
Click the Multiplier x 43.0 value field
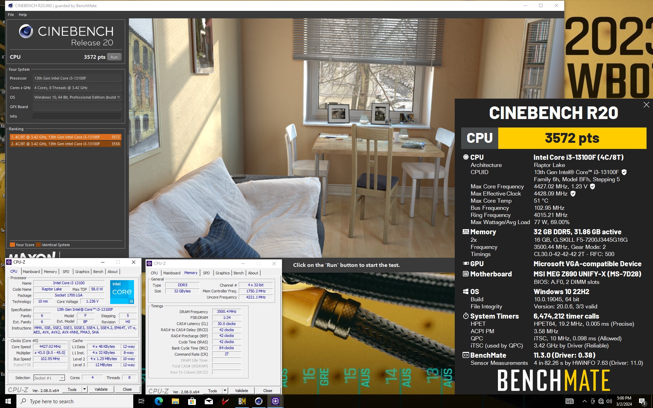[50, 353]
